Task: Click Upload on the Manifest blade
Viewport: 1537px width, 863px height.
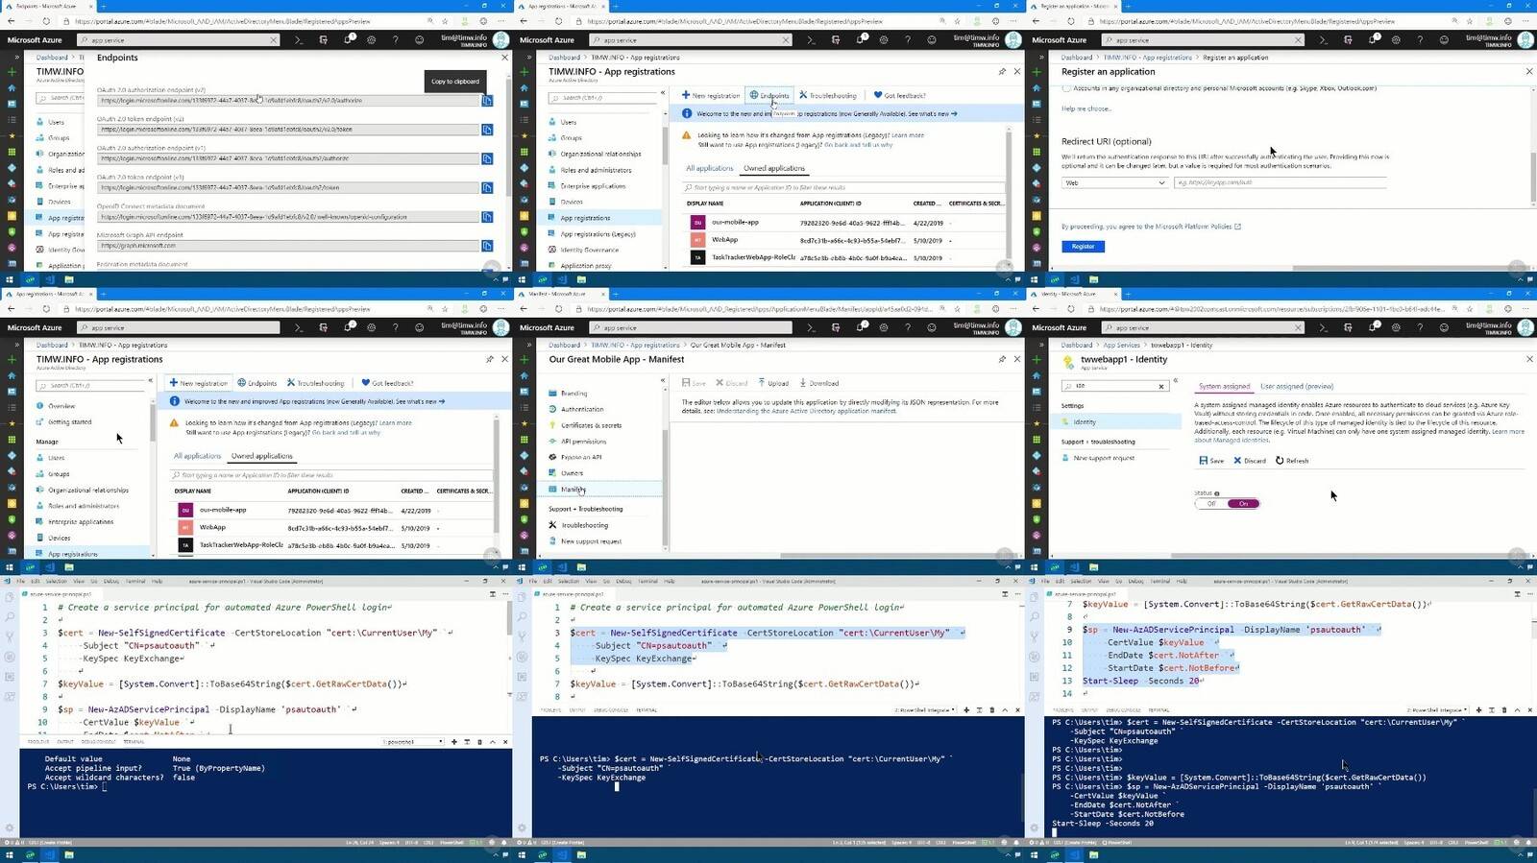Action: 773,384
